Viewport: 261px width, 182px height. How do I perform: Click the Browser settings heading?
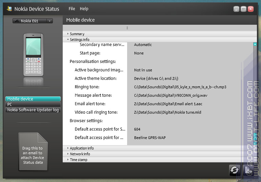point(86,120)
